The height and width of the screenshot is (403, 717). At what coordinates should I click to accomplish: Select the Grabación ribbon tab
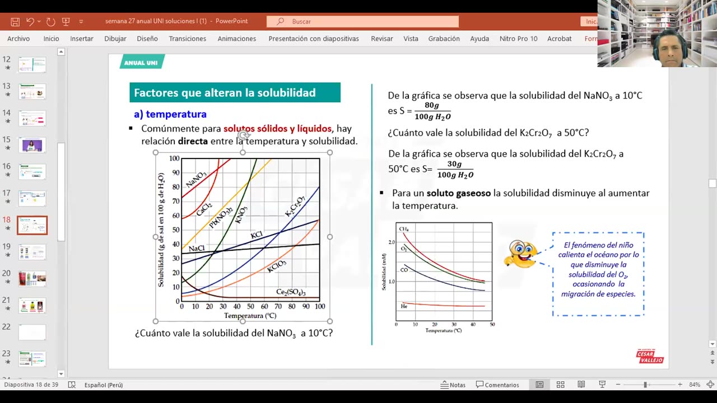point(444,39)
